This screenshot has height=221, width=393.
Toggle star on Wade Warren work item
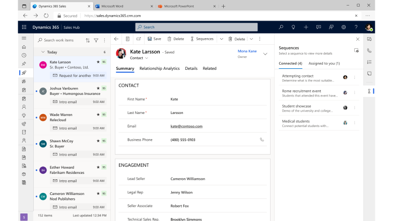[x=98, y=115]
